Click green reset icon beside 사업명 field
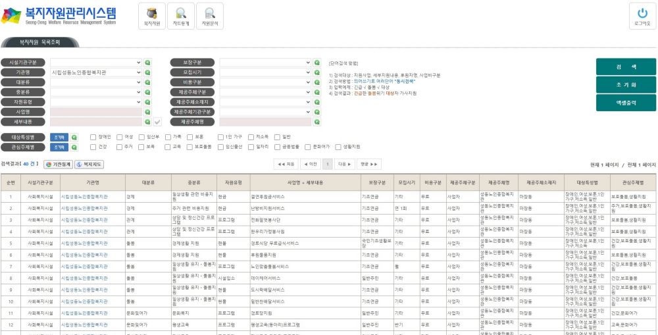 [x=147, y=112]
